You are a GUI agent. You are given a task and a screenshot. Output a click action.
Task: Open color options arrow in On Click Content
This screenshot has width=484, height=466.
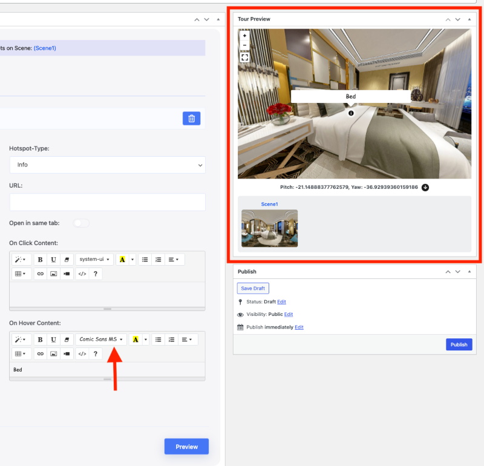click(x=132, y=260)
